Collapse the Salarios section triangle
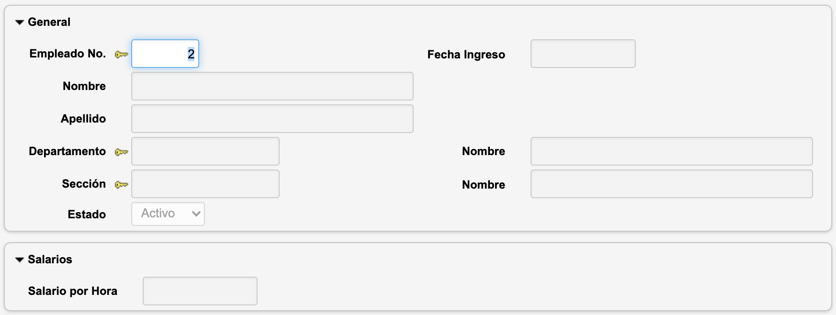 20,260
